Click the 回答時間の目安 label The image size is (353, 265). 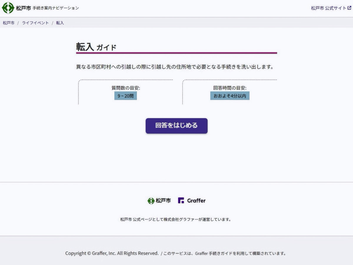230,88
